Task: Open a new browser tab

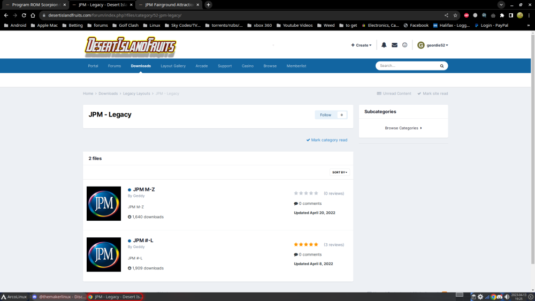Action: click(208, 5)
